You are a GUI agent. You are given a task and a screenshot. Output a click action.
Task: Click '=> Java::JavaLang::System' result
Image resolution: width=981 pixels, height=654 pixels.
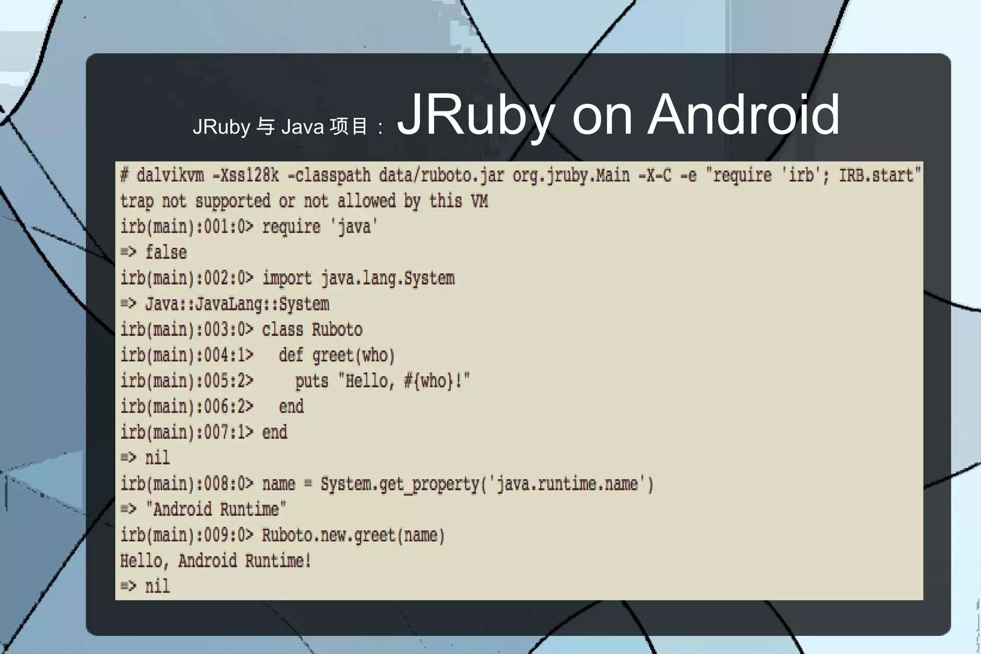(225, 304)
